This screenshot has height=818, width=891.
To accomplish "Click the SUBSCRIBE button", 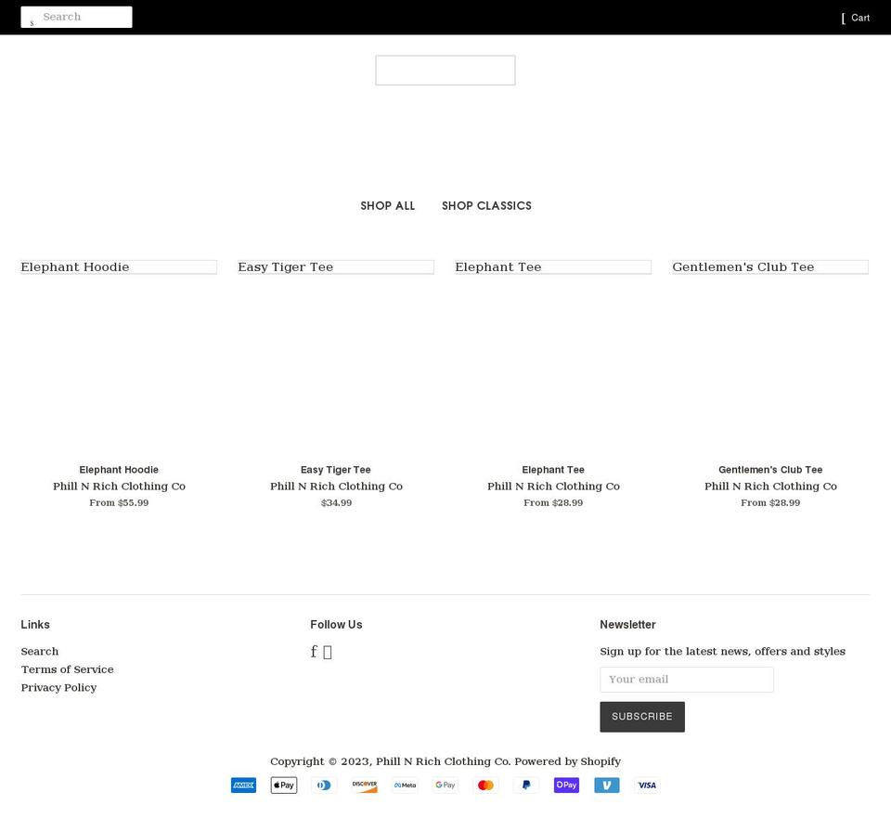I will [x=642, y=716].
